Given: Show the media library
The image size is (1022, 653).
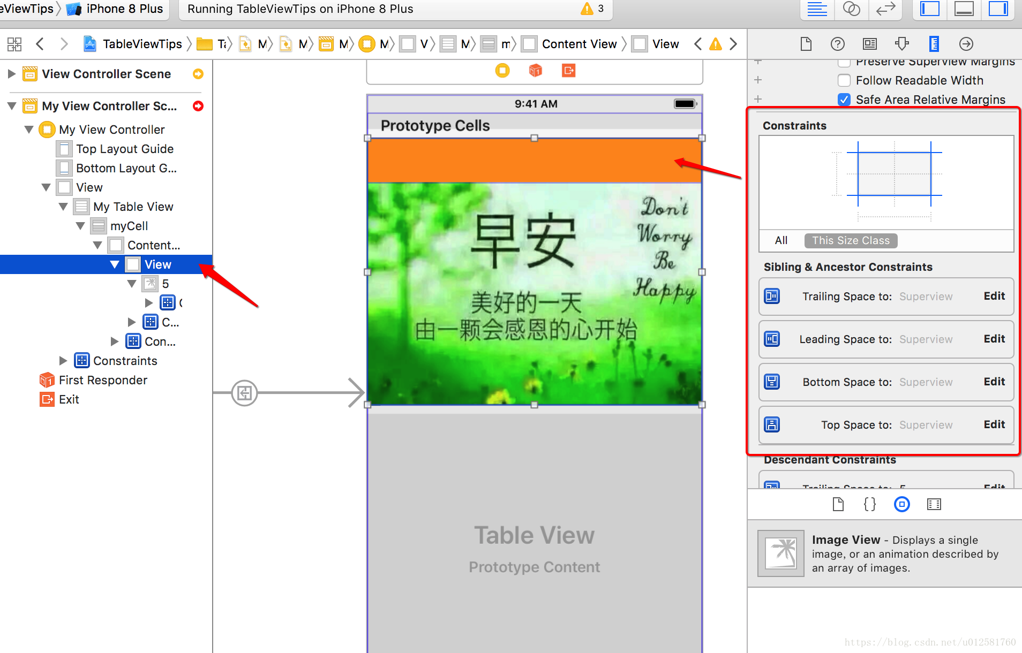Looking at the screenshot, I should 934,504.
